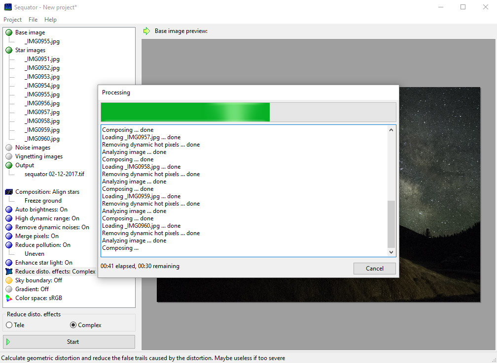Click the Reduce disto. effects icon
Screen dimensions: 497x363
pyautogui.click(x=9, y=272)
